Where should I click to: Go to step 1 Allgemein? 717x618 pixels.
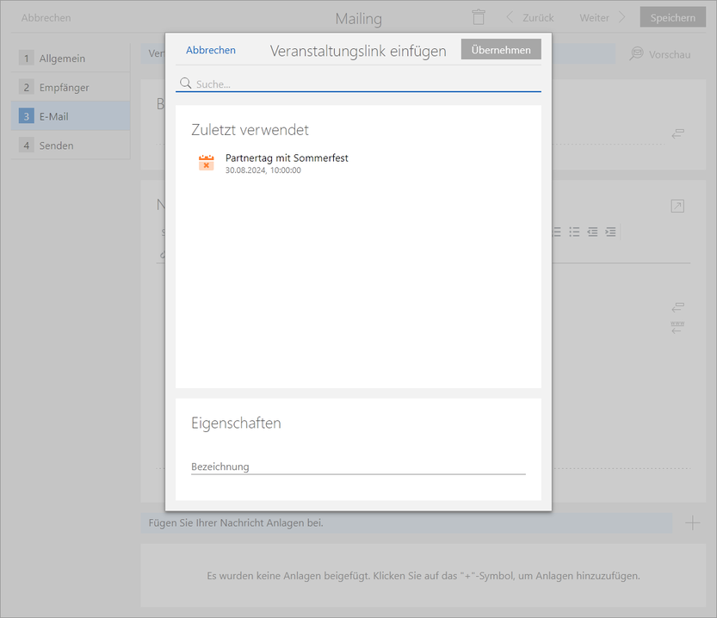point(62,59)
